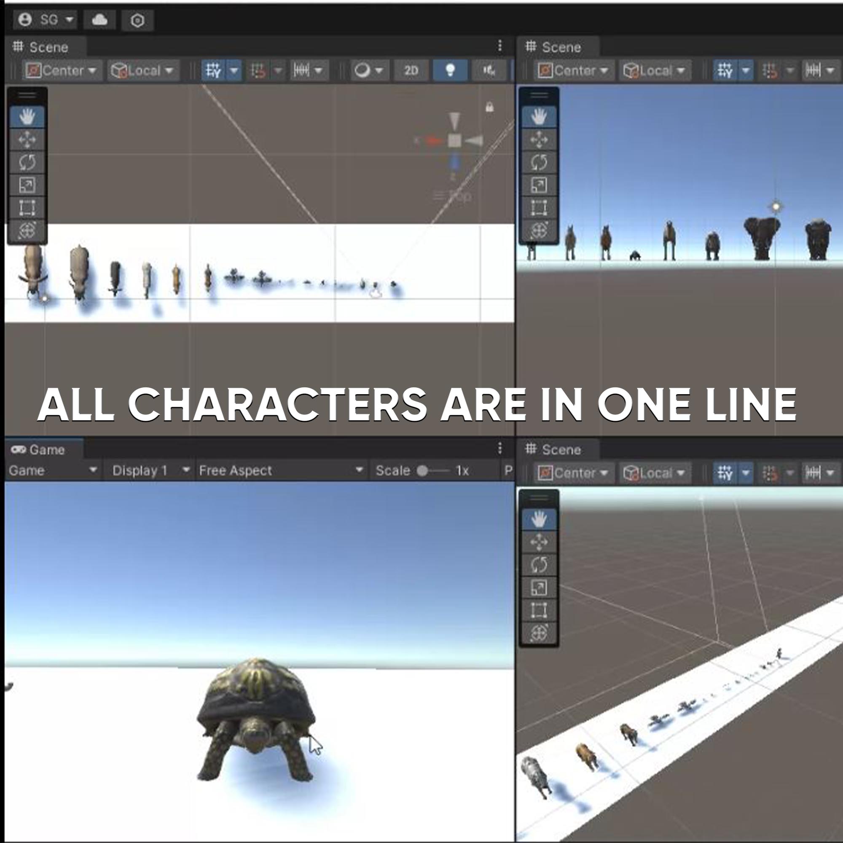The width and height of the screenshot is (843, 843).
Task: Select Hand tool in top-right Scene view
Action: point(540,117)
